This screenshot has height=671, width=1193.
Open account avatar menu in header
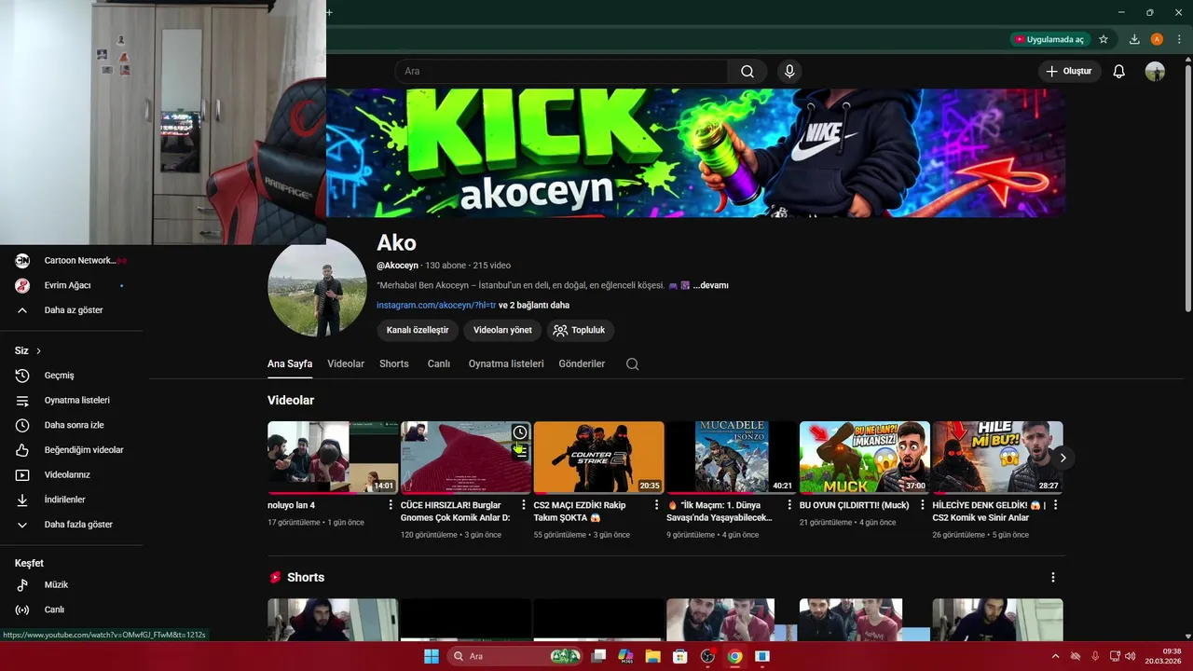pos(1155,72)
